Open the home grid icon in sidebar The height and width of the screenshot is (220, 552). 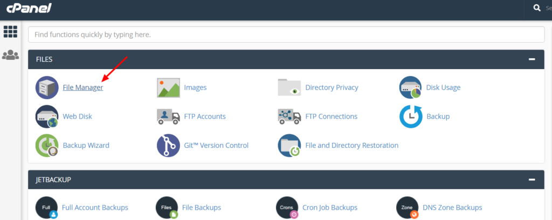10,32
